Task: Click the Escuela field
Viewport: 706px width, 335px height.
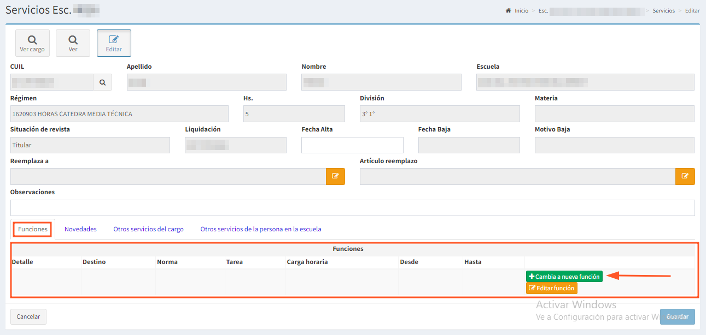Action: [585, 82]
